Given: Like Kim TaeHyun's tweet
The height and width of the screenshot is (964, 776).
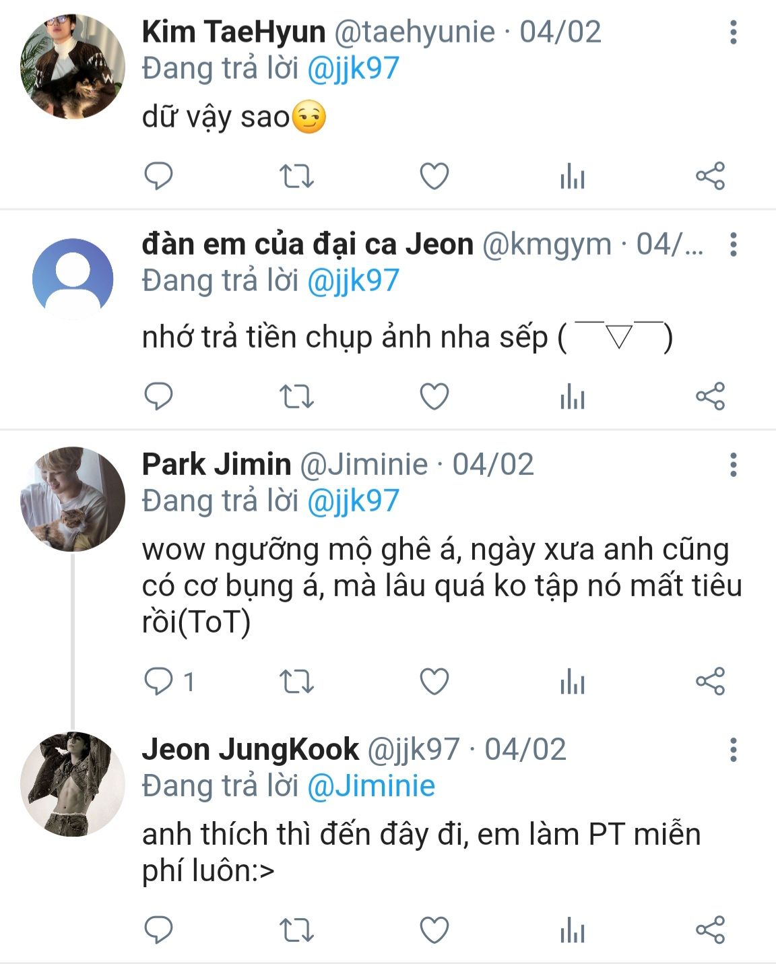Looking at the screenshot, I should [x=434, y=176].
